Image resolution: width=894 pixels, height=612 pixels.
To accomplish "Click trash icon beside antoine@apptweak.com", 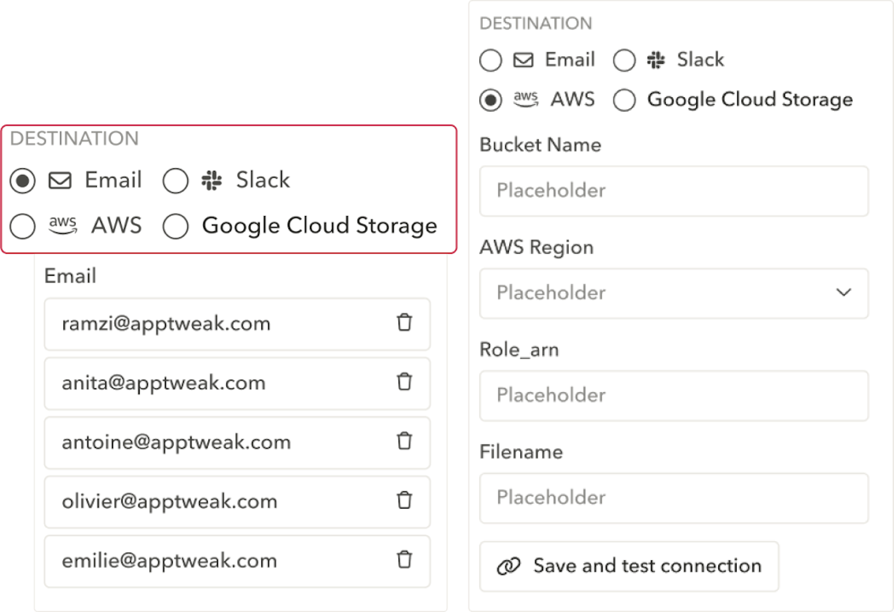I will click(x=404, y=441).
